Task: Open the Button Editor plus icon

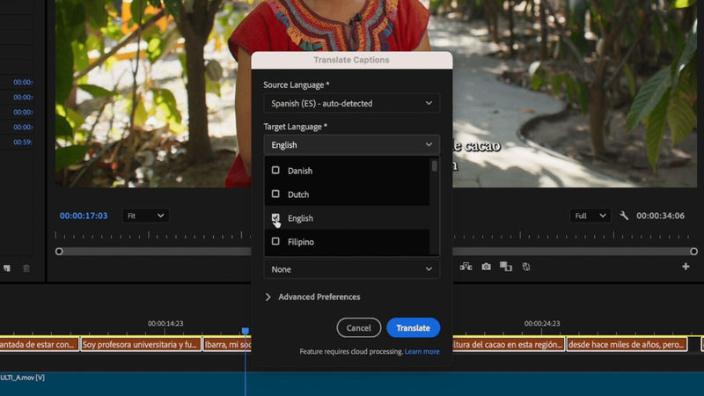Action: tap(686, 267)
